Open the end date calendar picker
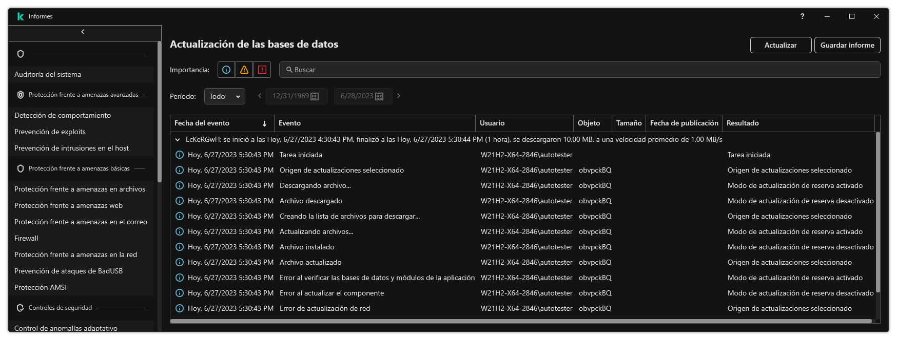897x340 pixels. point(379,96)
